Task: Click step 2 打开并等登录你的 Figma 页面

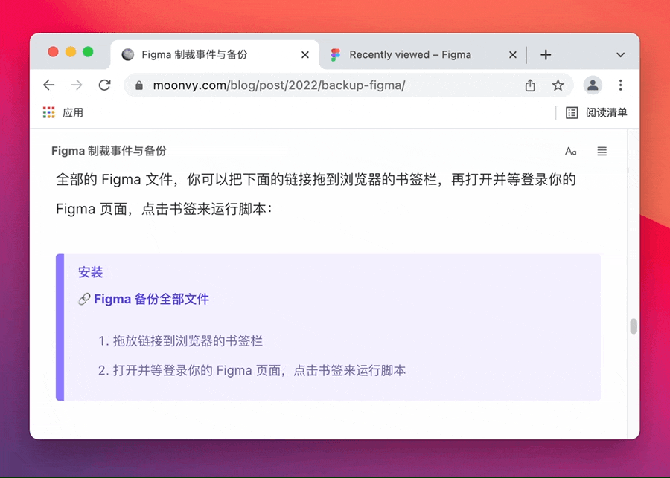Action: point(259,370)
